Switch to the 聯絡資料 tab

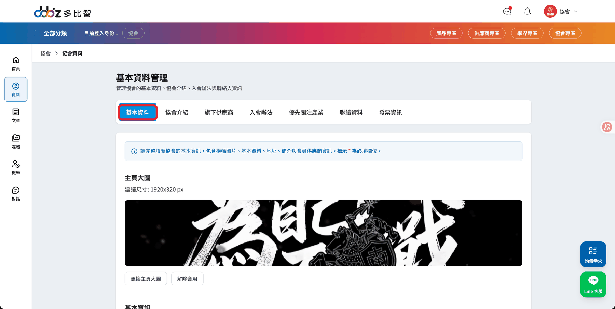(351, 112)
